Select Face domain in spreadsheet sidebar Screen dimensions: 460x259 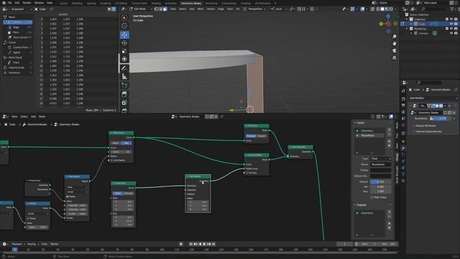pos(18,32)
